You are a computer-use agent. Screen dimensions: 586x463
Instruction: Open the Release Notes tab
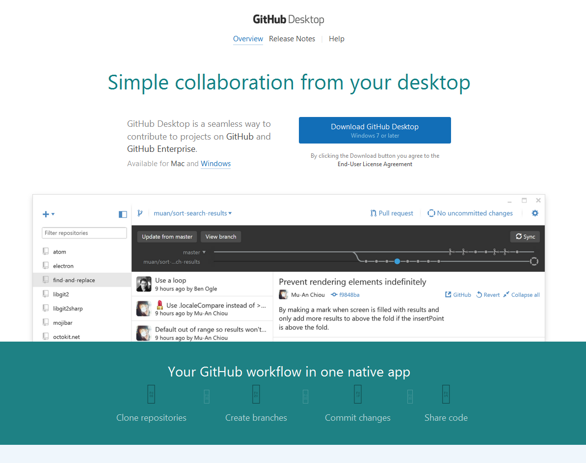(292, 39)
